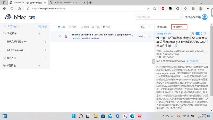Open the Opera-style red extension icon
Viewport: 213px width, 120px height.
tap(163, 9)
